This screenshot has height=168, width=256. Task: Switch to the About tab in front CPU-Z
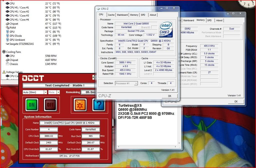point(153,15)
